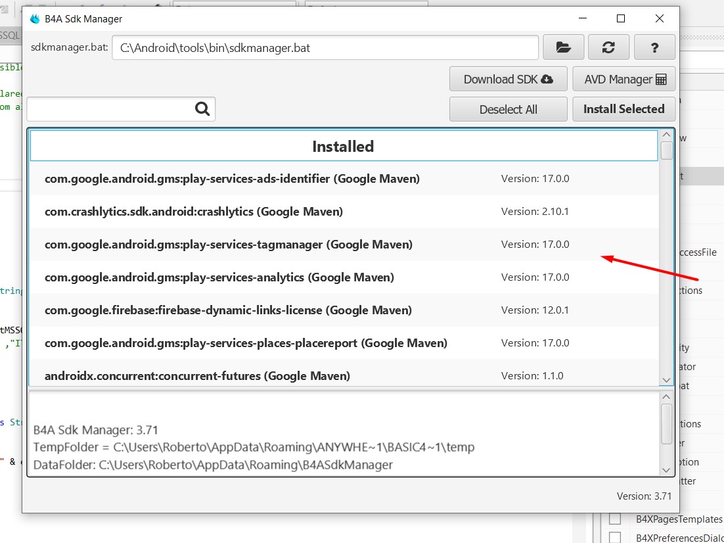The height and width of the screenshot is (543, 724).
Task: Click the B4A flame logo in the title bar
Action: pyautogui.click(x=35, y=19)
